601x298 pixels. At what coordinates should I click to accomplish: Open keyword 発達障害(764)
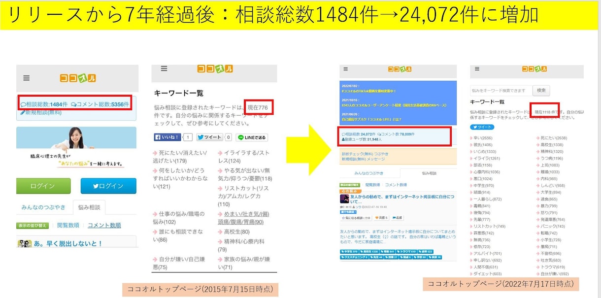pyautogui.click(x=552, y=219)
